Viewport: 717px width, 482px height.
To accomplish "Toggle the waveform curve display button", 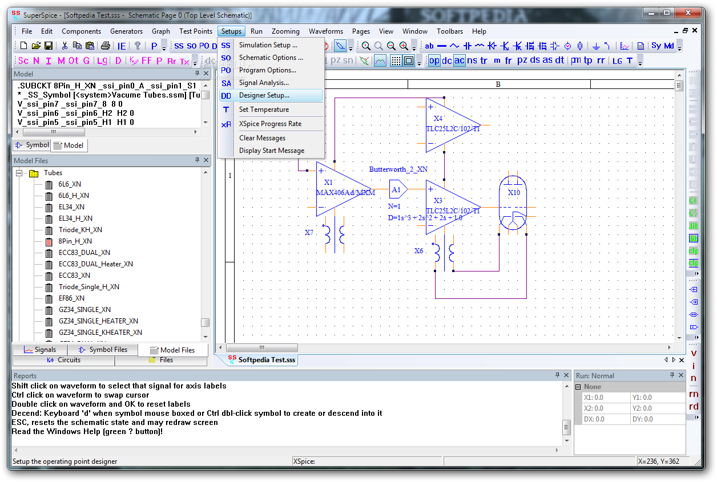I will [x=380, y=60].
